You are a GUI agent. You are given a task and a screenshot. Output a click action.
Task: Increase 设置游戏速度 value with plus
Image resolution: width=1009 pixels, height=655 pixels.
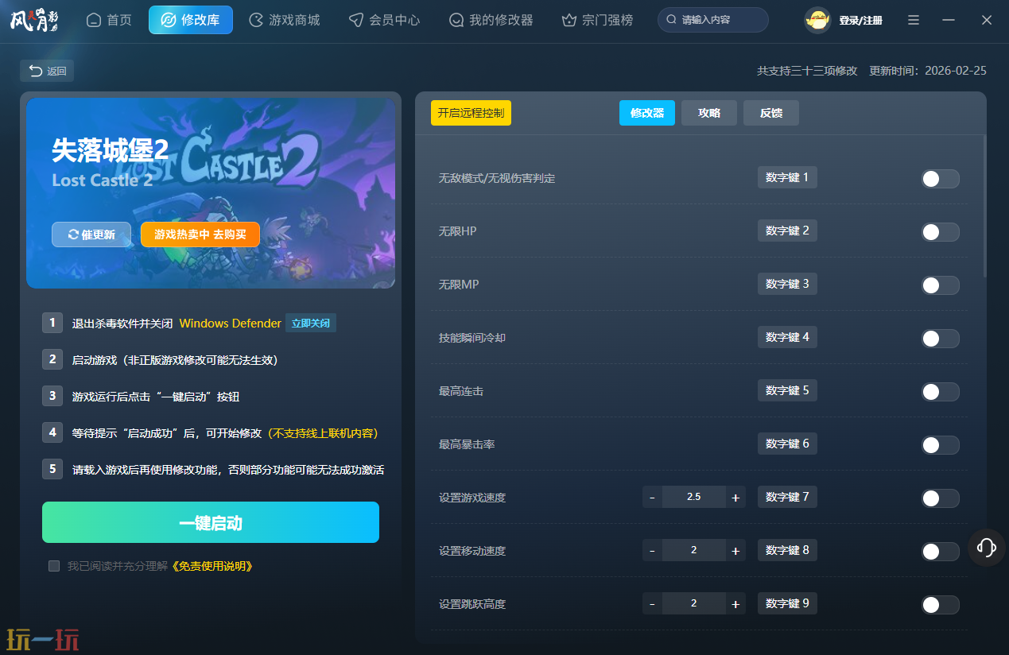click(735, 497)
